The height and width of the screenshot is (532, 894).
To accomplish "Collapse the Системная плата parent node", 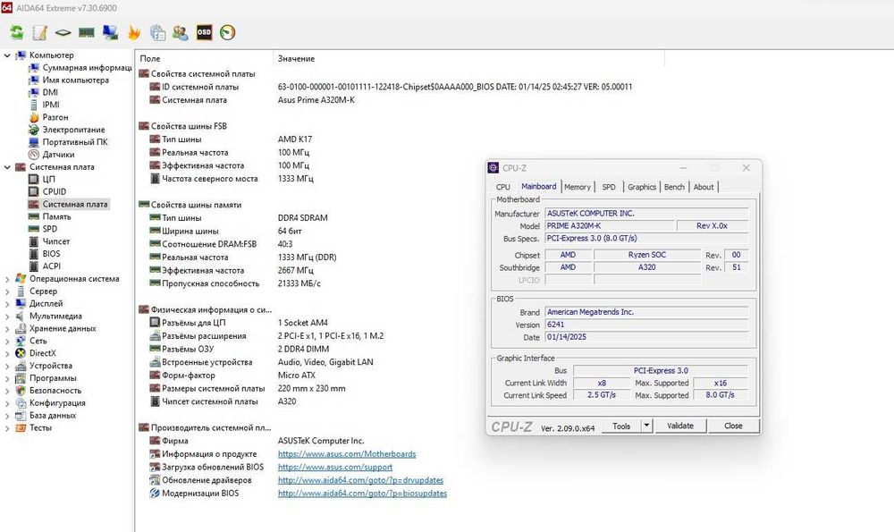I will pyautogui.click(x=7, y=167).
